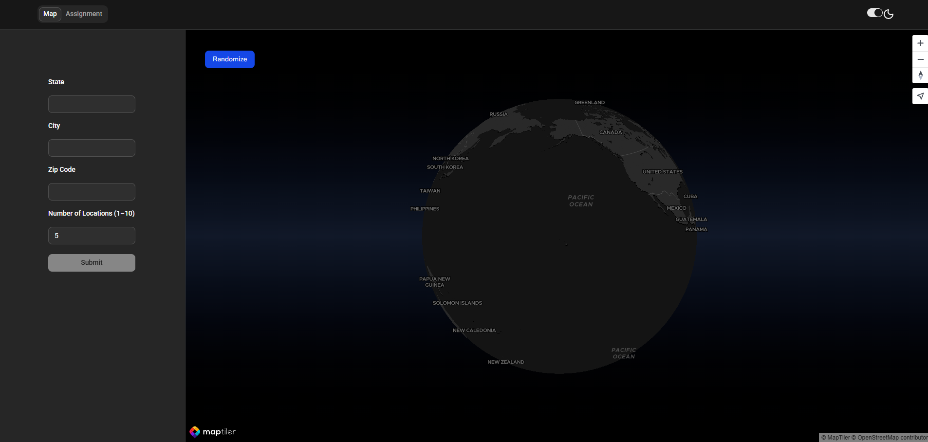Reset map bearing with compass
This screenshot has height=442, width=928.
920,75
